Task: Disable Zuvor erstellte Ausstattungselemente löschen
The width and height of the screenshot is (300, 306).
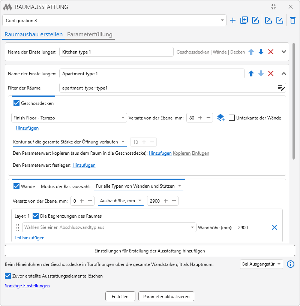Action: click(x=8, y=276)
